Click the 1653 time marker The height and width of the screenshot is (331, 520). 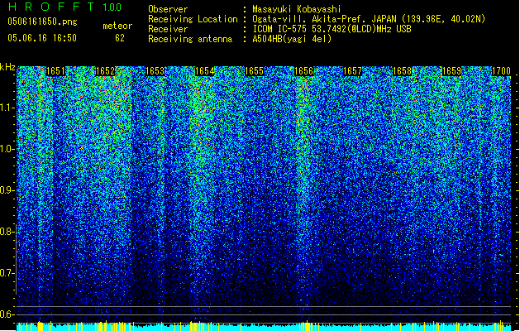(x=155, y=71)
